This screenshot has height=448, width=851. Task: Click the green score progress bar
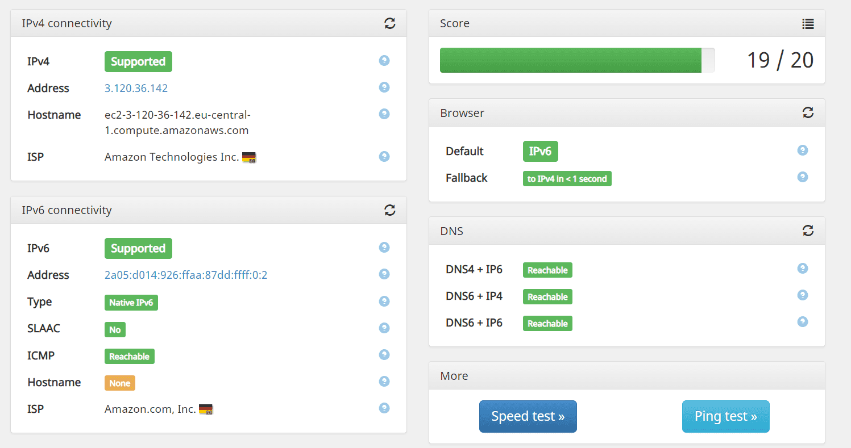coord(570,60)
